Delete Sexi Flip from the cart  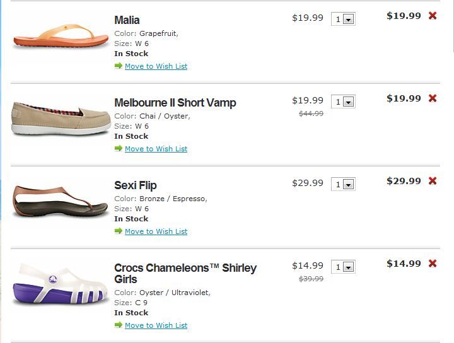click(x=433, y=181)
